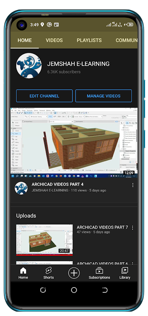
Task: Tap the Android recent apps icon
Action: click(43, 290)
